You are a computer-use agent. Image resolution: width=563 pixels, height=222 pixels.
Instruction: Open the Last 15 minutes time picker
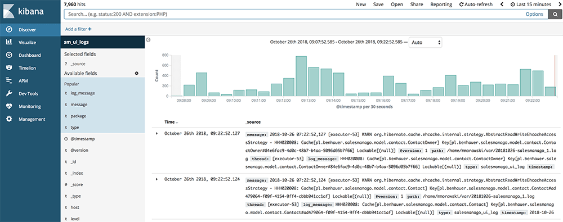coord(531,4)
